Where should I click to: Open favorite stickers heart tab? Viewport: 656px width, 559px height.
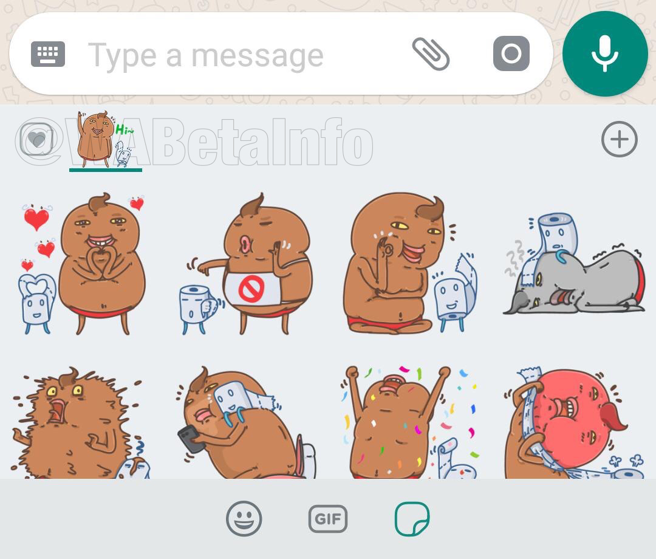tap(36, 139)
